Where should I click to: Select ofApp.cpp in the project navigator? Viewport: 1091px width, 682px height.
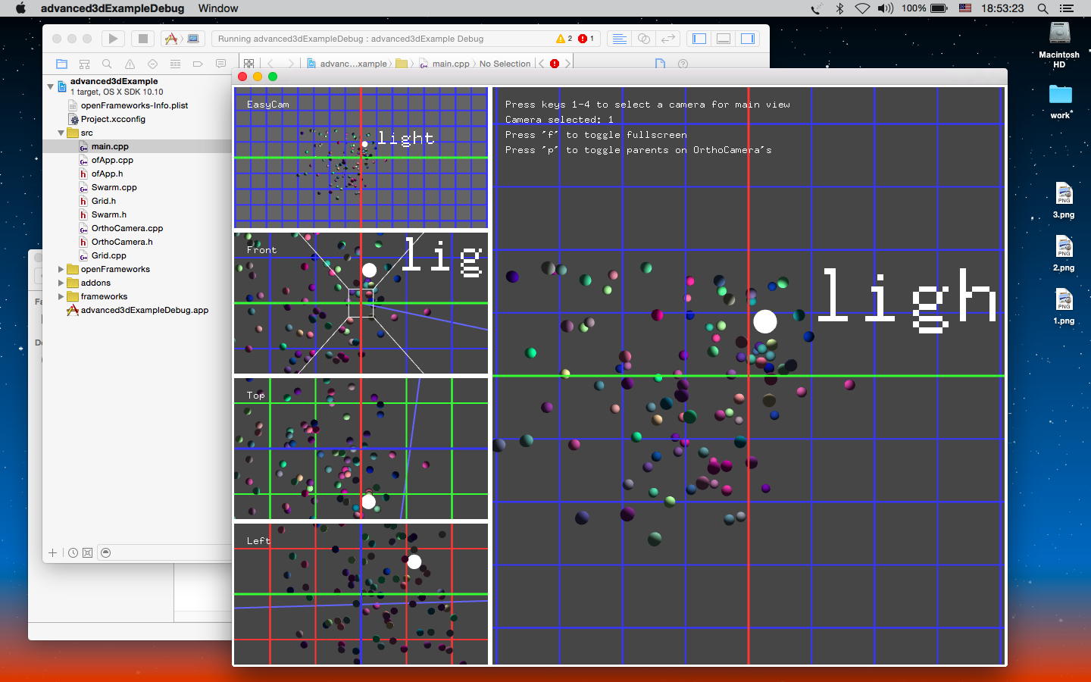tap(112, 161)
